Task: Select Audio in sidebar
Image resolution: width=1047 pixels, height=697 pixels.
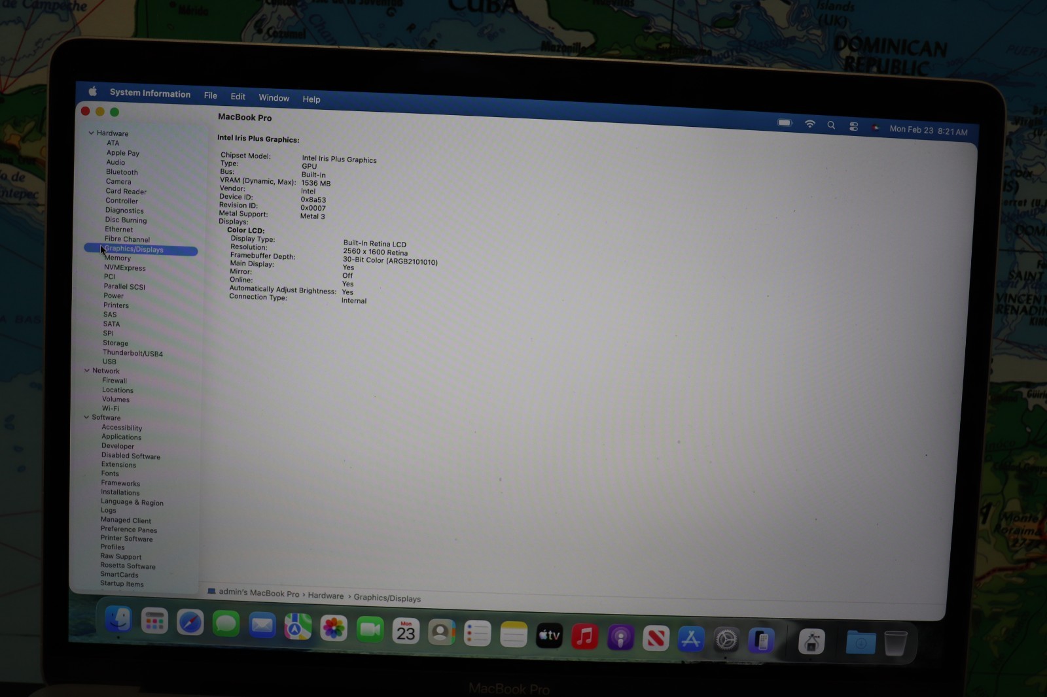Action: tap(115, 162)
